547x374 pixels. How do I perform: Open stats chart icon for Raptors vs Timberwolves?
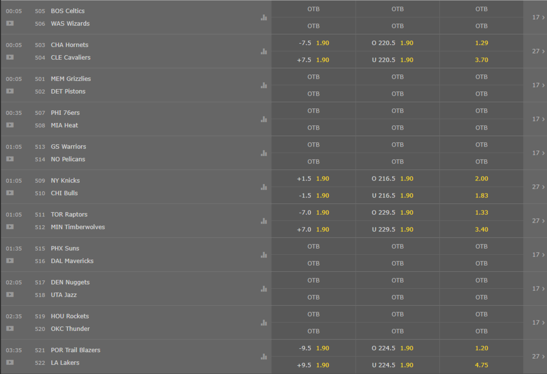[x=264, y=221]
